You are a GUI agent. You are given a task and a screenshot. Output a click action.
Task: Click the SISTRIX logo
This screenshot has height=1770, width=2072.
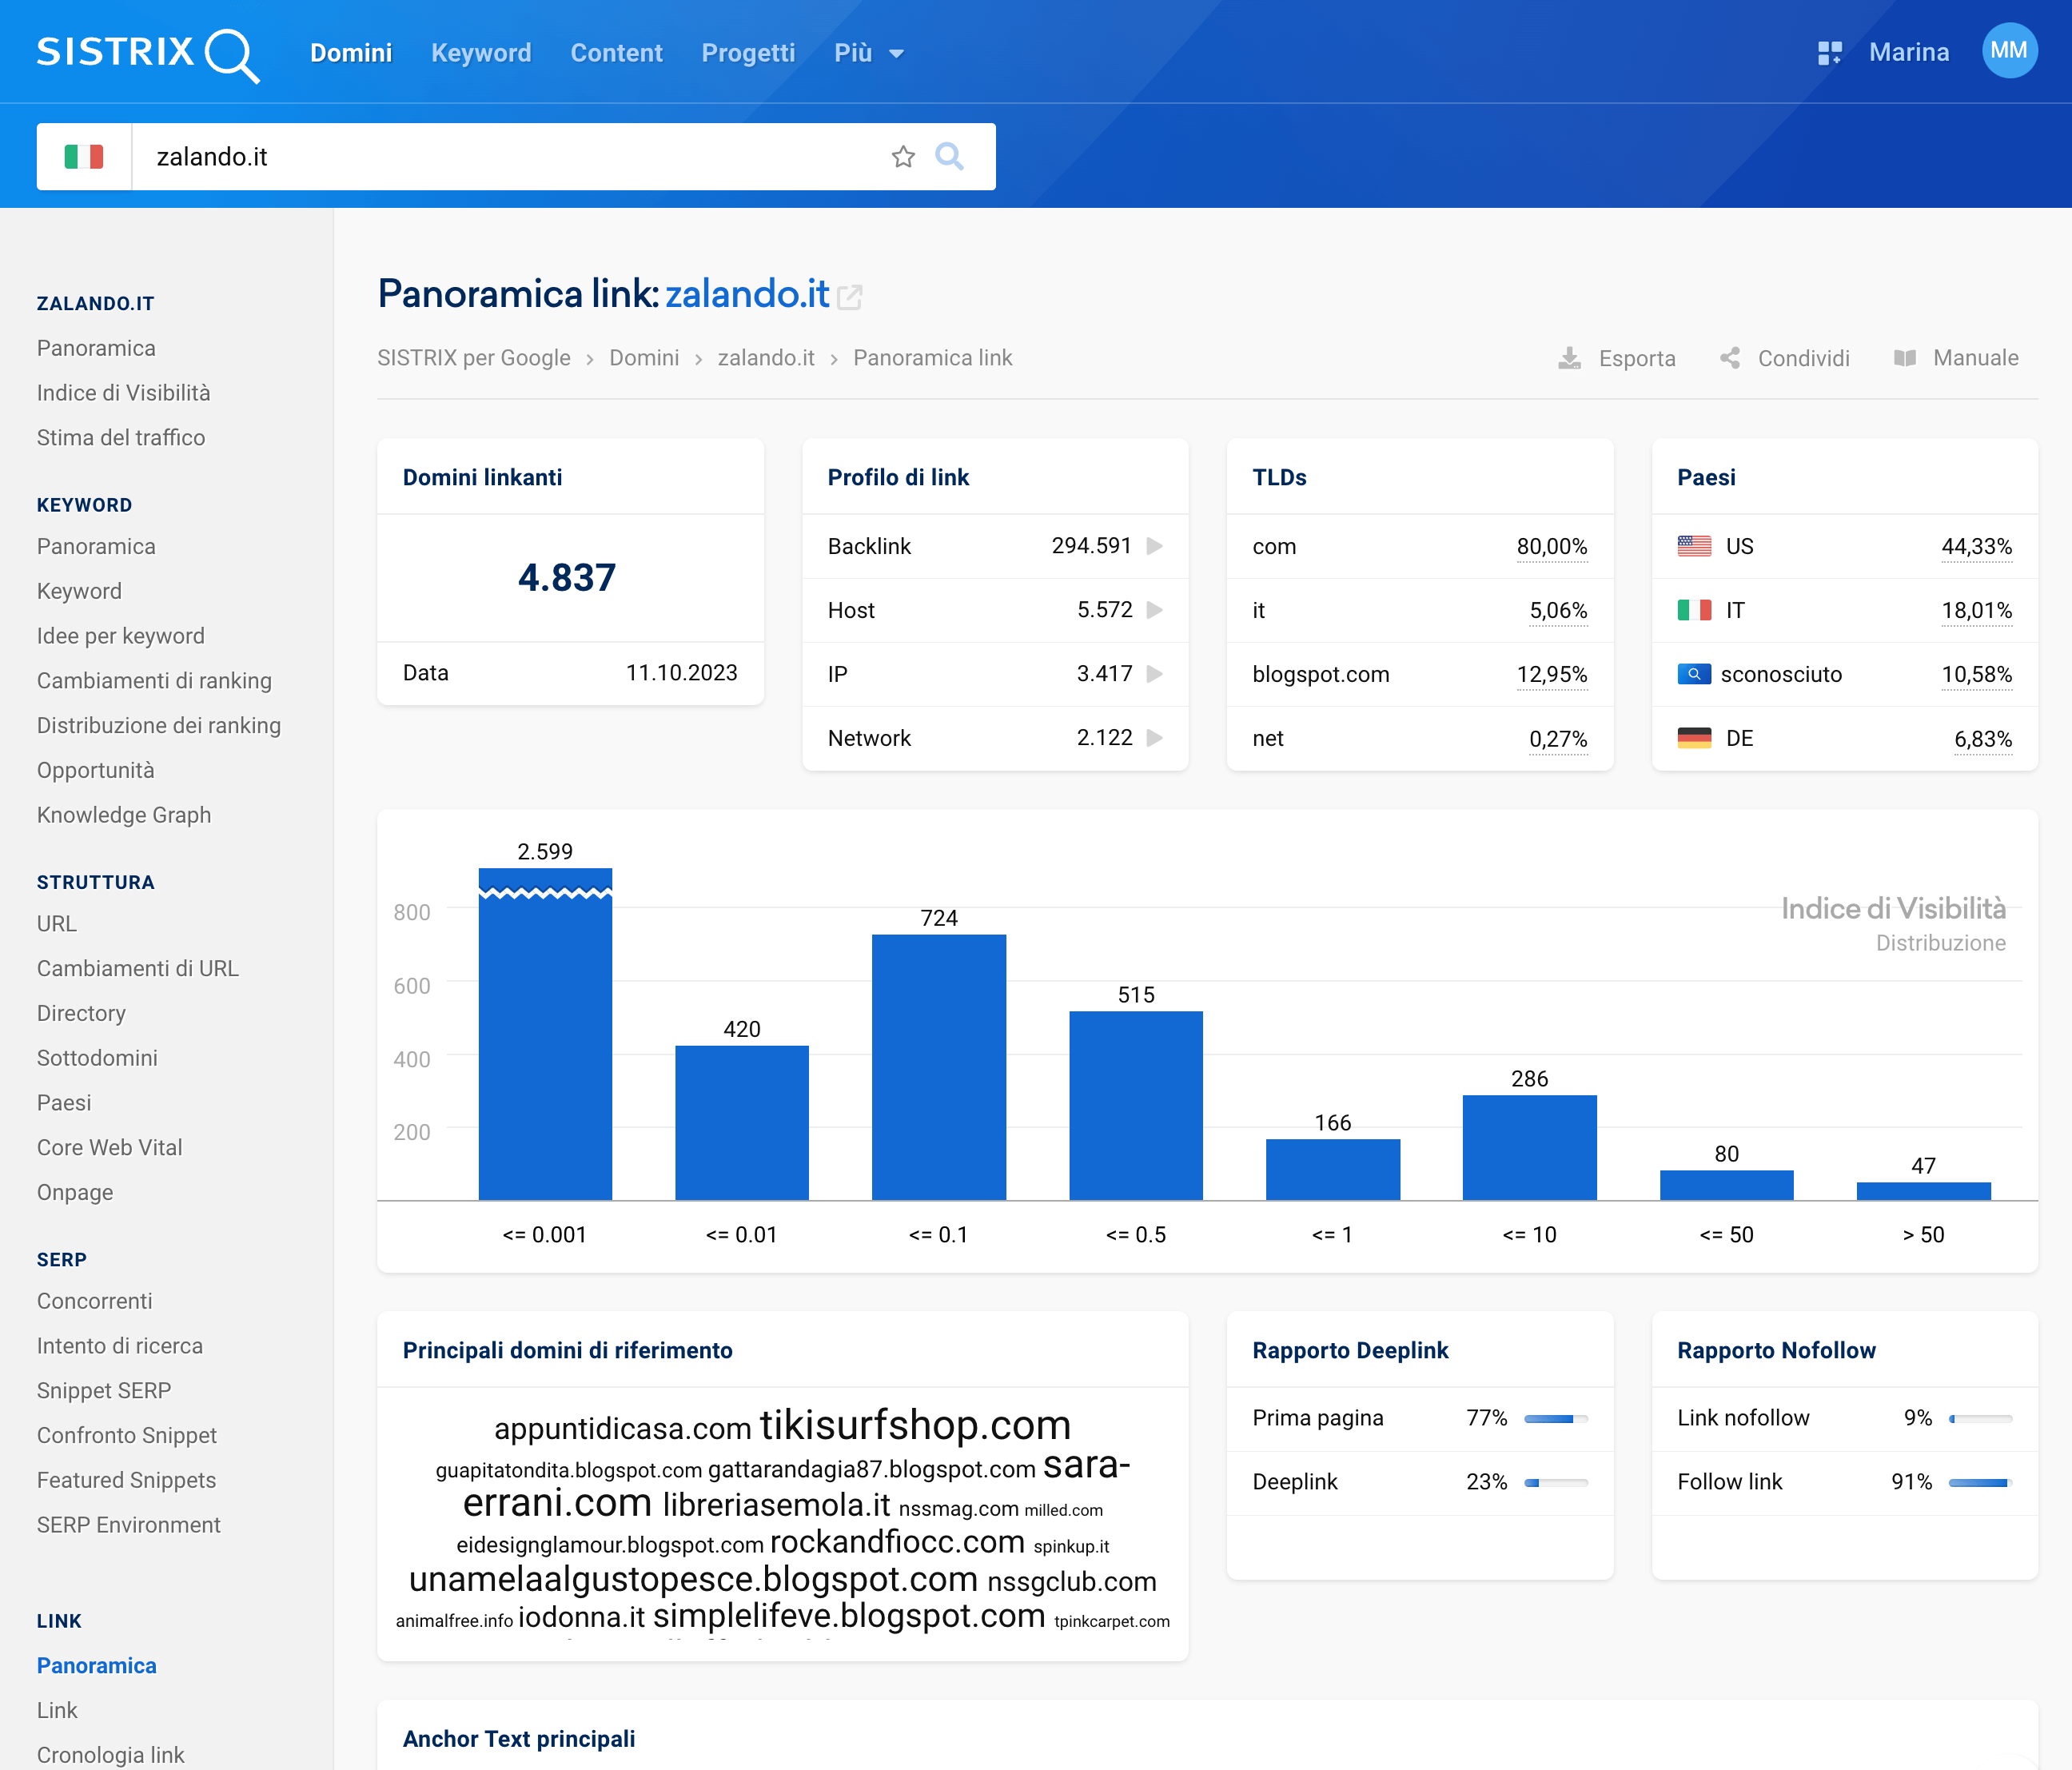148,54
